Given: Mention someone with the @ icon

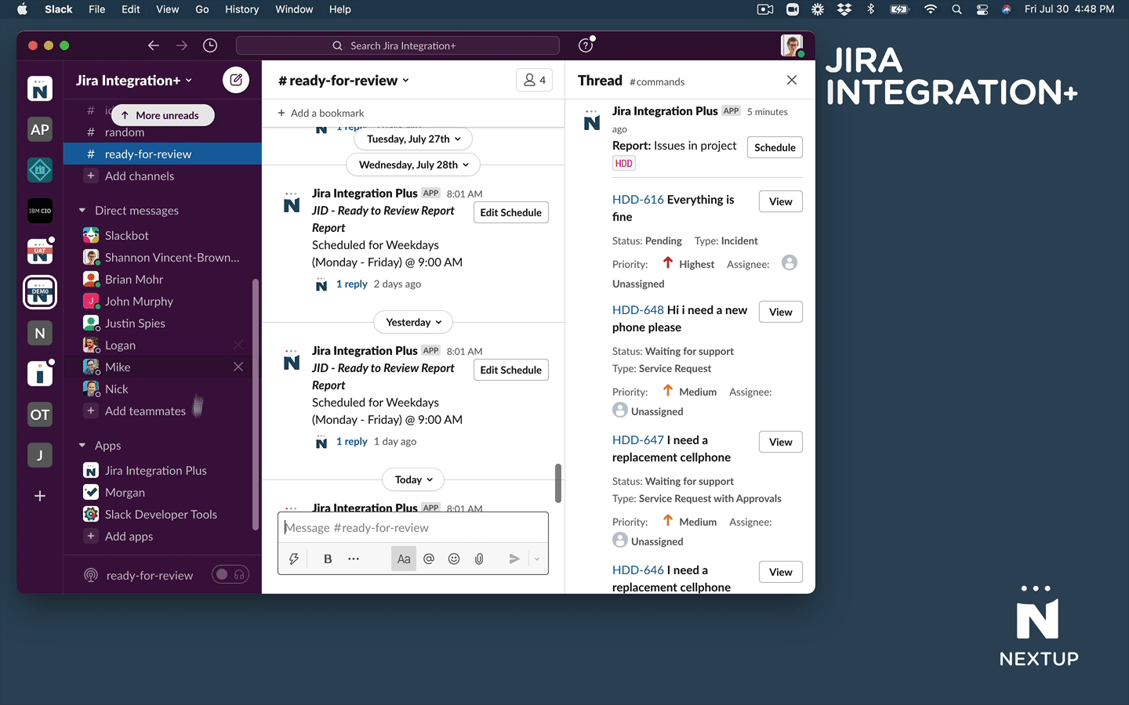Looking at the screenshot, I should point(429,559).
